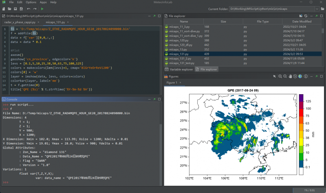Close the Figure 1 tab
326x193 pixels.
point(181,83)
